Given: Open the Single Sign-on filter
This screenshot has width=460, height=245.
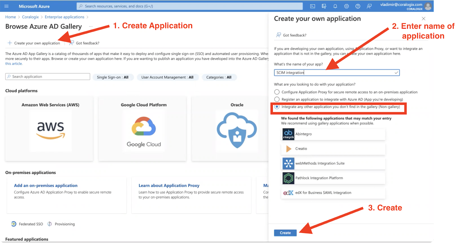Looking at the screenshot, I should (113, 77).
